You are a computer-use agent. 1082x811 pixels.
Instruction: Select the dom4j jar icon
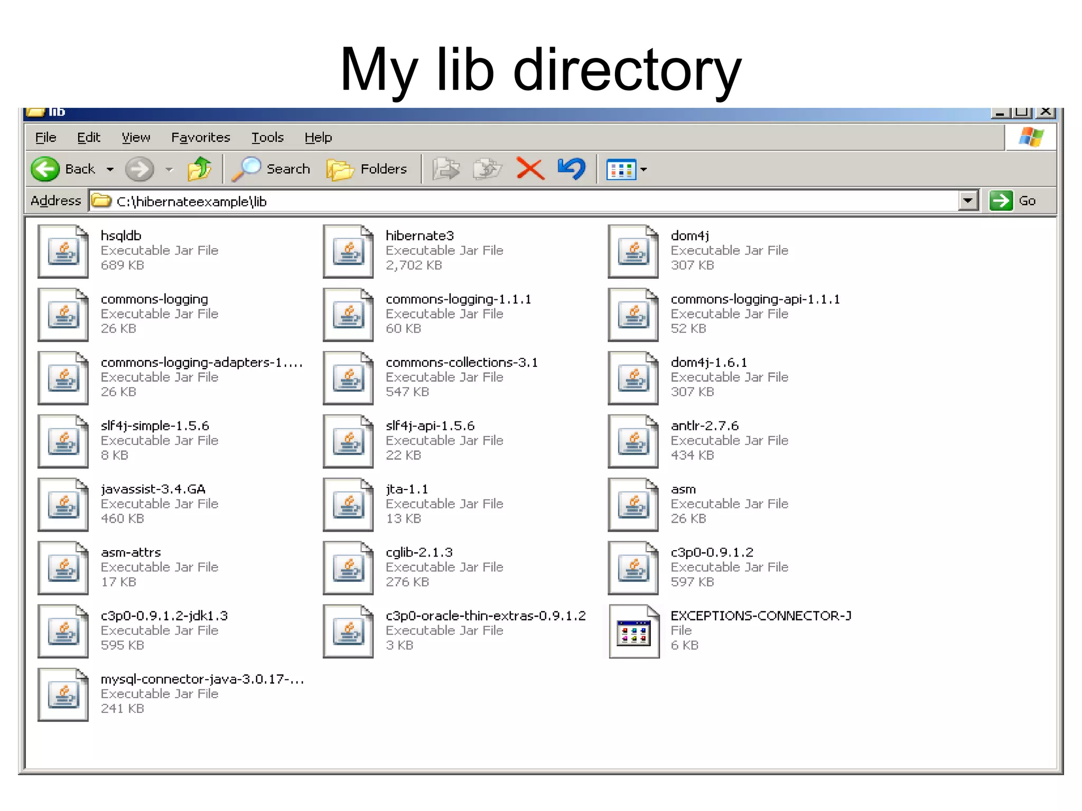click(x=633, y=251)
